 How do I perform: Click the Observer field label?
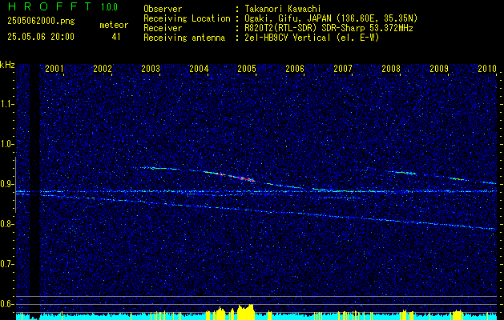(x=163, y=9)
